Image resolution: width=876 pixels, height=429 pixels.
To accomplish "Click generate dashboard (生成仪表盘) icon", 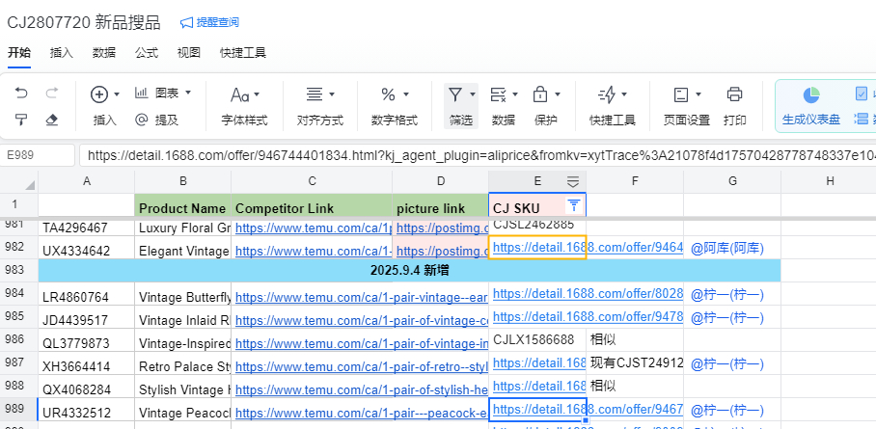I will tap(810, 94).
